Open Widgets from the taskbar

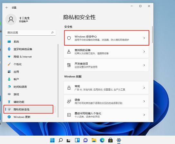click(77, 140)
